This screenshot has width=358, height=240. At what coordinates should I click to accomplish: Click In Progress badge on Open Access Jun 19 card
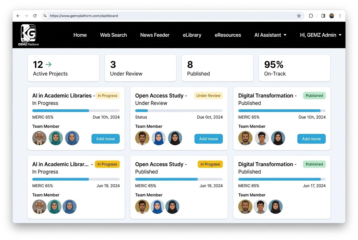210,164
